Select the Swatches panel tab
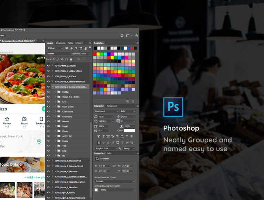264x200 pixels. (x=99, y=43)
